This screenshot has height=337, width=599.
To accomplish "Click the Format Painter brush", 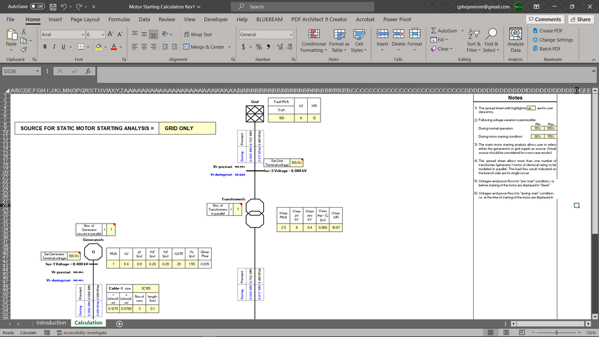I will tap(23, 49).
